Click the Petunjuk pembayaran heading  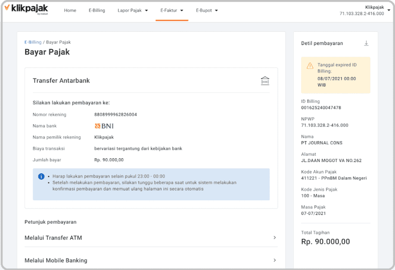tap(50, 222)
